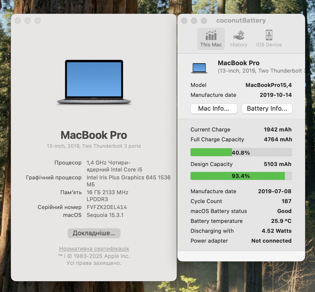Click the Докладніше... button
The height and width of the screenshot is (292, 315).
coord(94,233)
